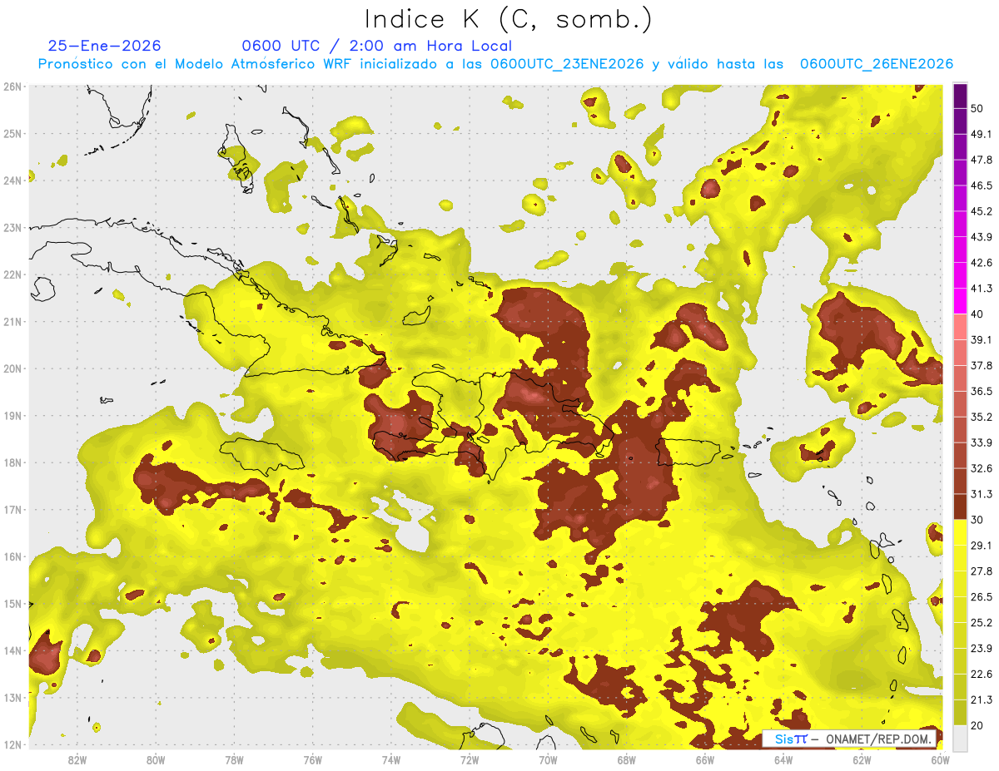Click legend value "42.6"
This screenshot has width=999, height=771.
(982, 263)
